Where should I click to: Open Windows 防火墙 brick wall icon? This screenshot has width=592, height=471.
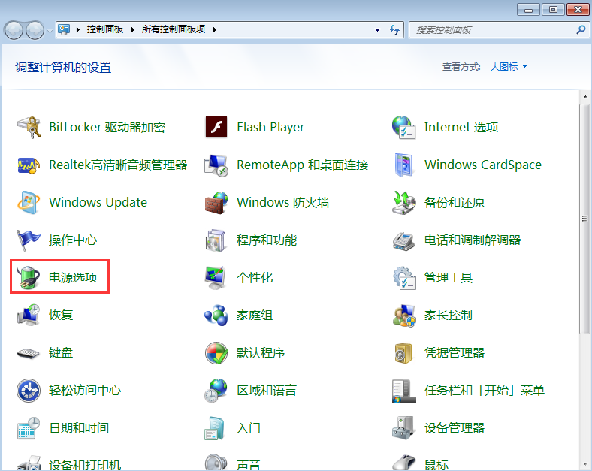click(x=216, y=202)
